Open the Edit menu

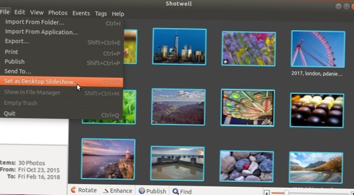pos(20,12)
